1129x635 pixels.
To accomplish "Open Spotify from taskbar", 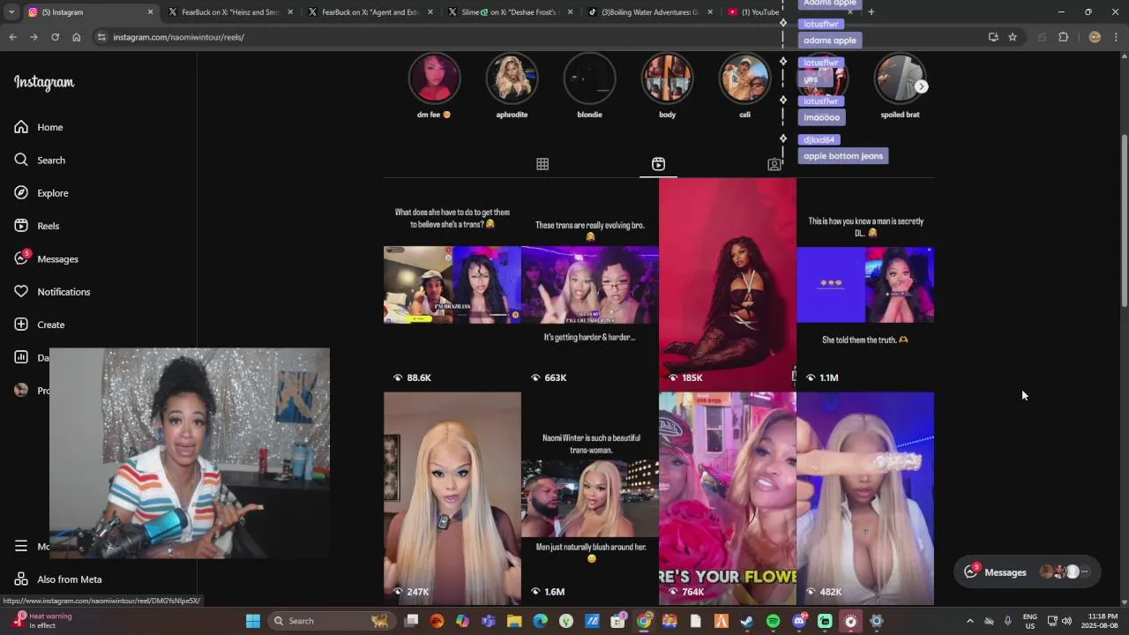I will coord(773,621).
